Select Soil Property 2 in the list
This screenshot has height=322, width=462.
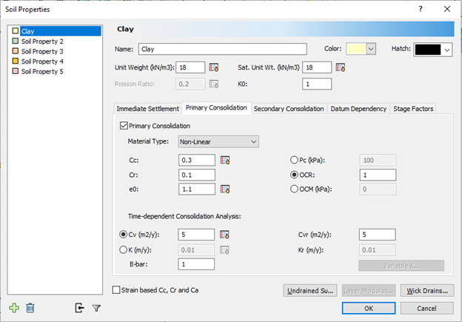point(42,41)
